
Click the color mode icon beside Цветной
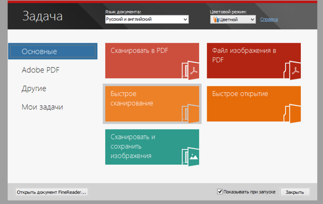click(x=215, y=19)
